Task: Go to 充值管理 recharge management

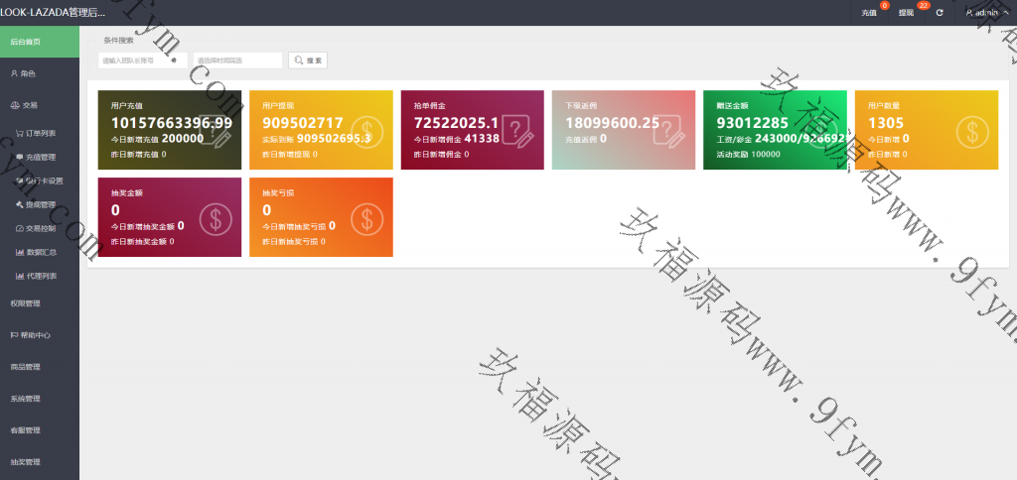Action: pyautogui.click(x=40, y=157)
